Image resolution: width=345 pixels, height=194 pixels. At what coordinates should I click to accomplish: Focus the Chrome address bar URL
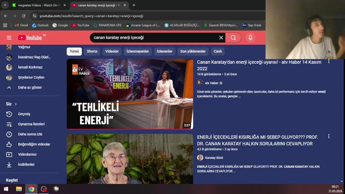click(91, 16)
